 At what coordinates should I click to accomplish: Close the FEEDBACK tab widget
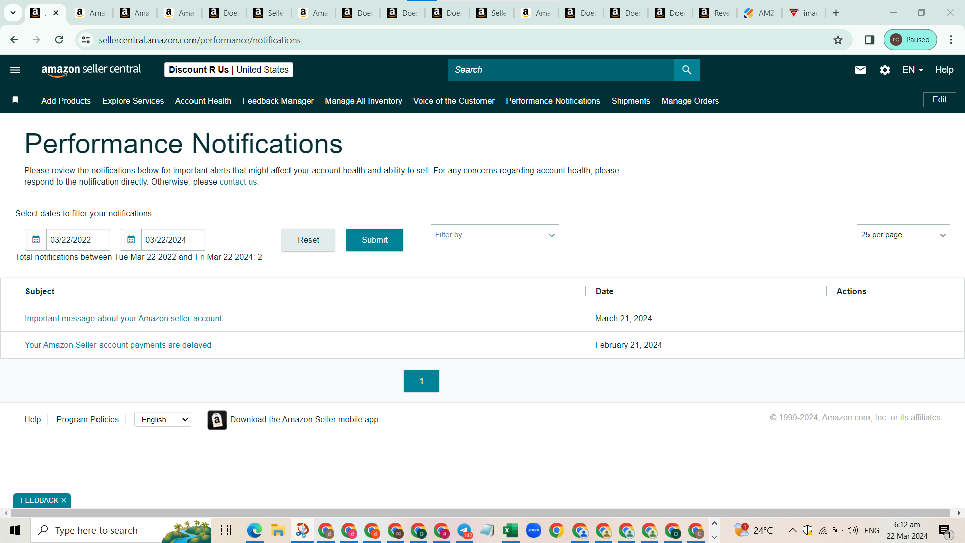coord(64,500)
